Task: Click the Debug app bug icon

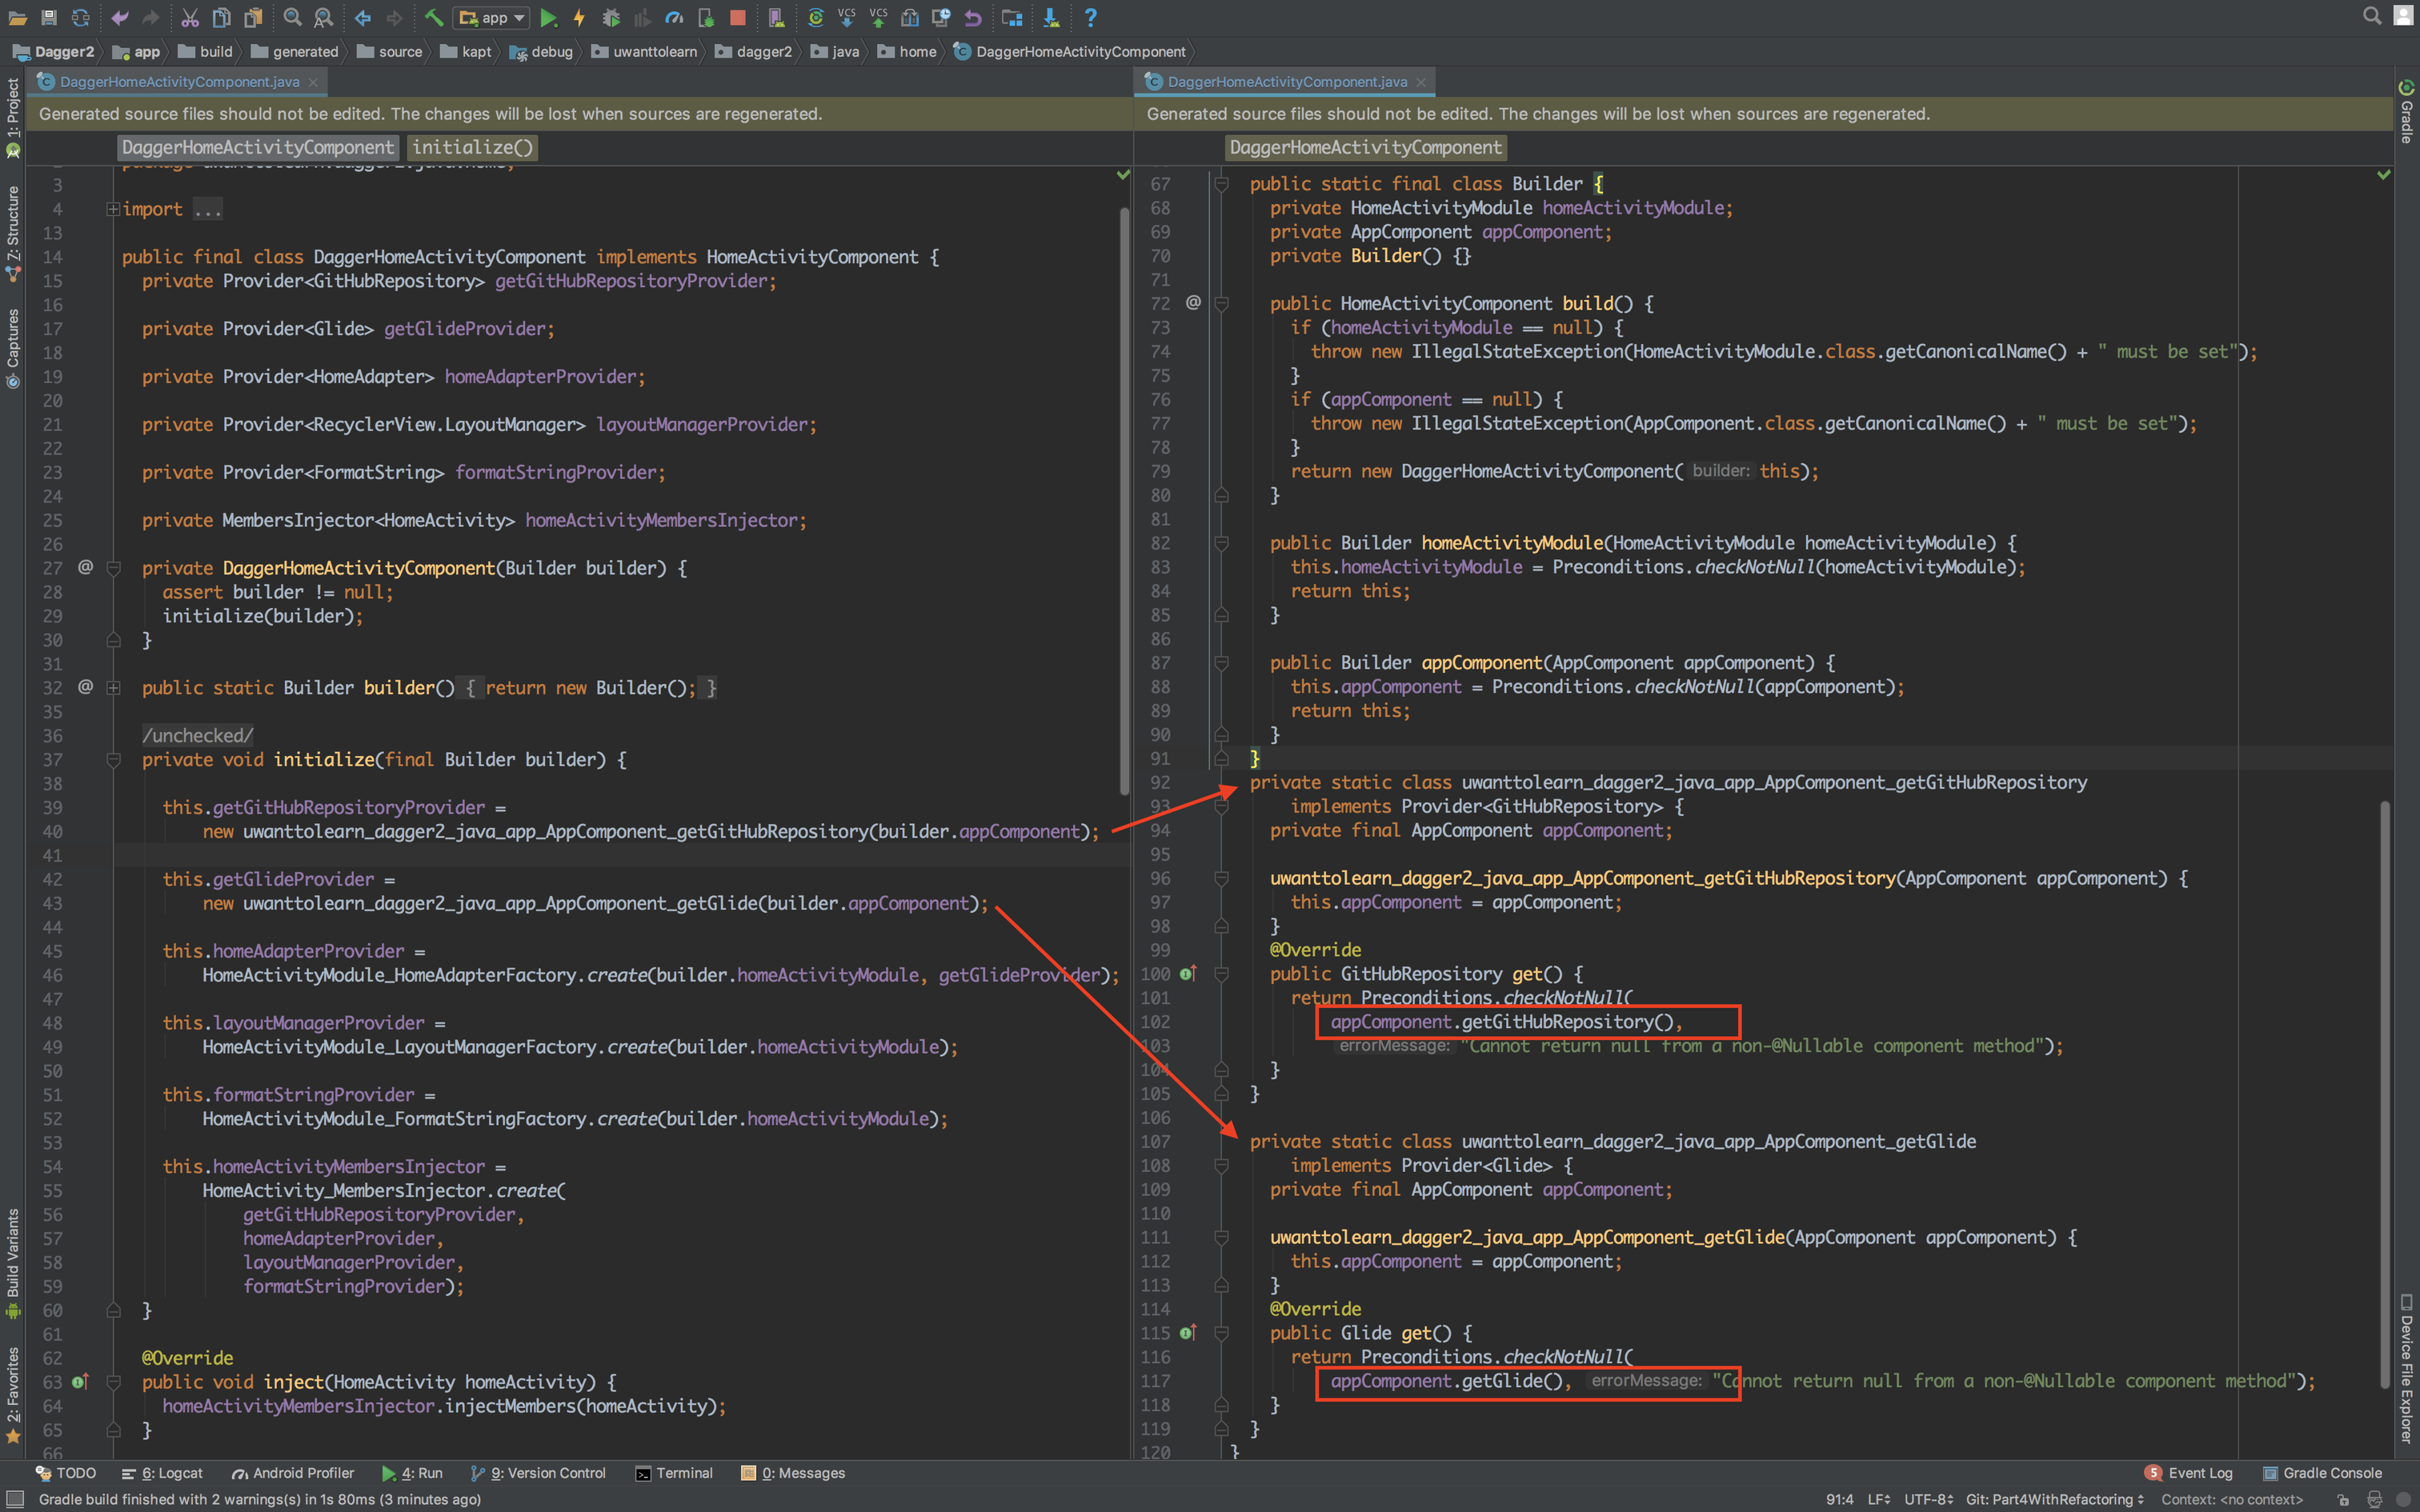Action: click(x=611, y=17)
